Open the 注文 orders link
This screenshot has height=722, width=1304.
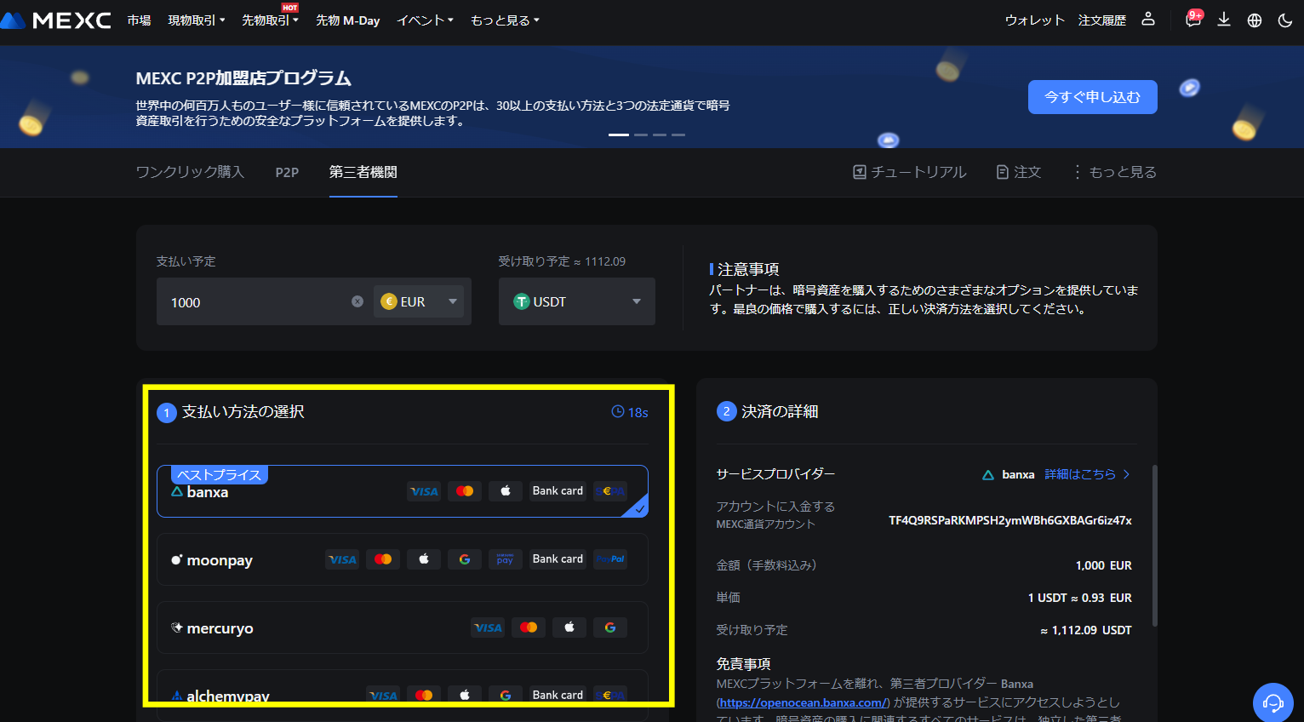pyautogui.click(x=1019, y=172)
